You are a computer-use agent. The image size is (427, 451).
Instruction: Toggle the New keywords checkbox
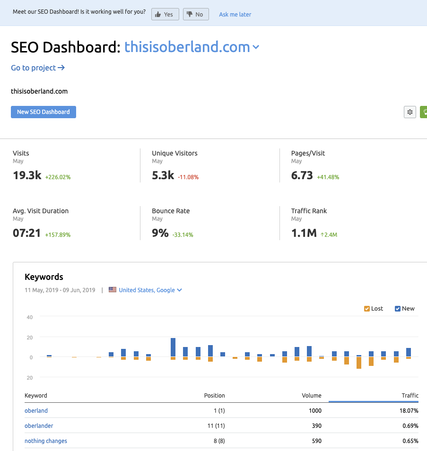click(x=398, y=309)
